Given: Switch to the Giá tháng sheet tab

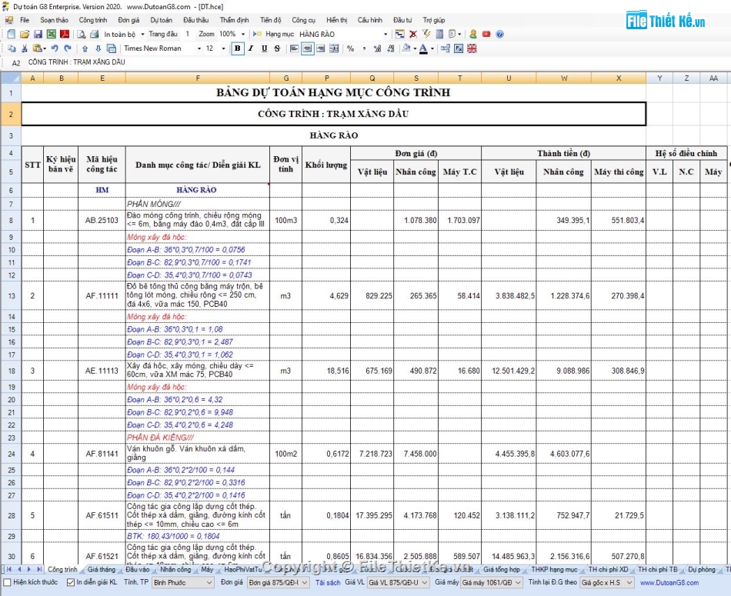Looking at the screenshot, I should click(x=101, y=569).
